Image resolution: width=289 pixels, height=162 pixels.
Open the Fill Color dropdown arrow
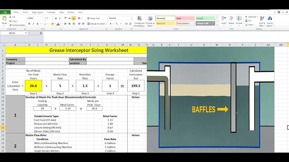[55, 24]
